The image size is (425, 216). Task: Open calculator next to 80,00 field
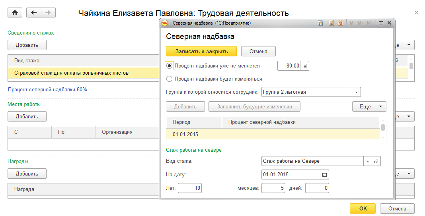point(305,66)
